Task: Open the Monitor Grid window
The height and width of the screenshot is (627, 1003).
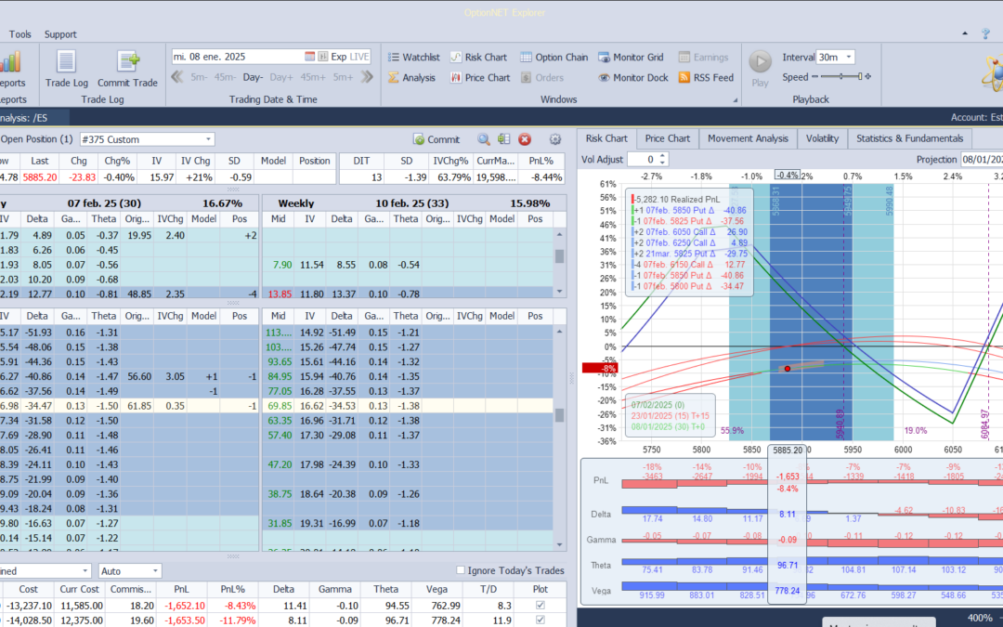Action: coord(631,57)
